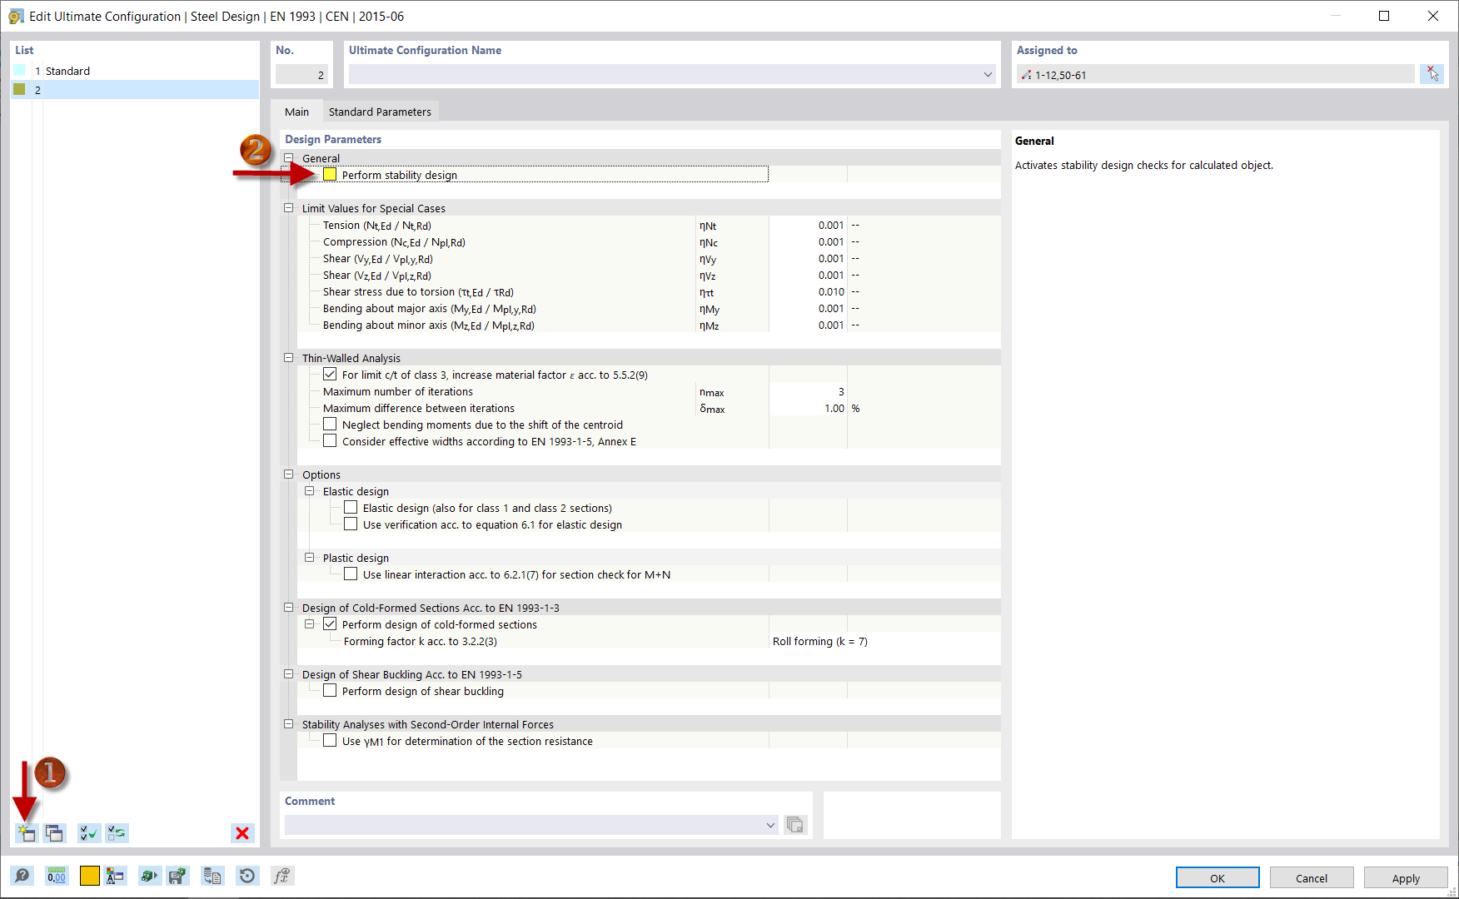
Task: Create a new ultimate configuration
Action: click(26, 832)
